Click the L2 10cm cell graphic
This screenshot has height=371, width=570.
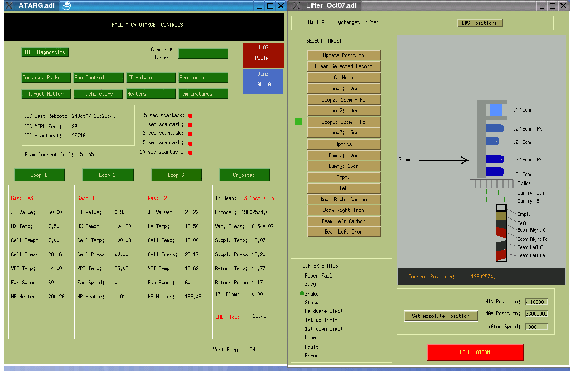[493, 141]
